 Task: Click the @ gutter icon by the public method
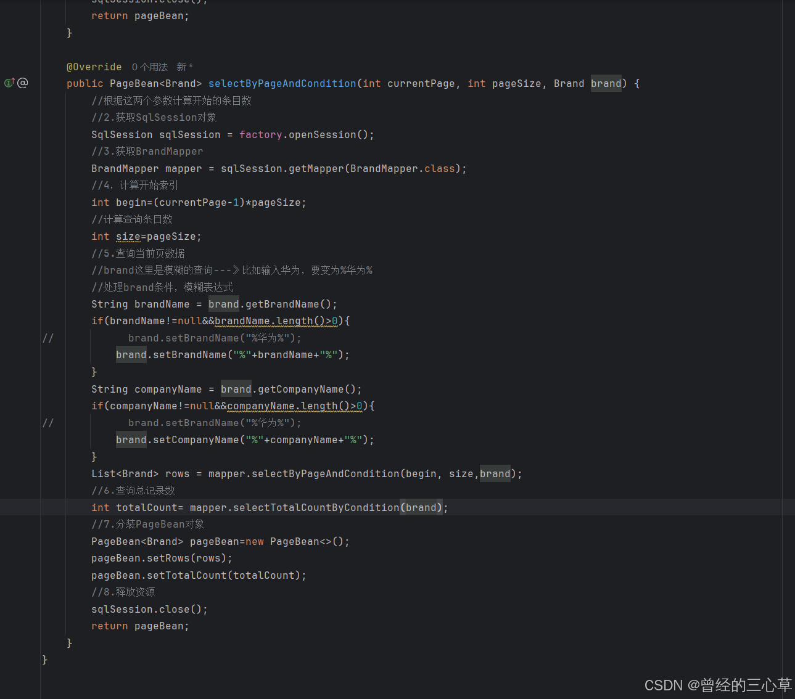click(23, 83)
